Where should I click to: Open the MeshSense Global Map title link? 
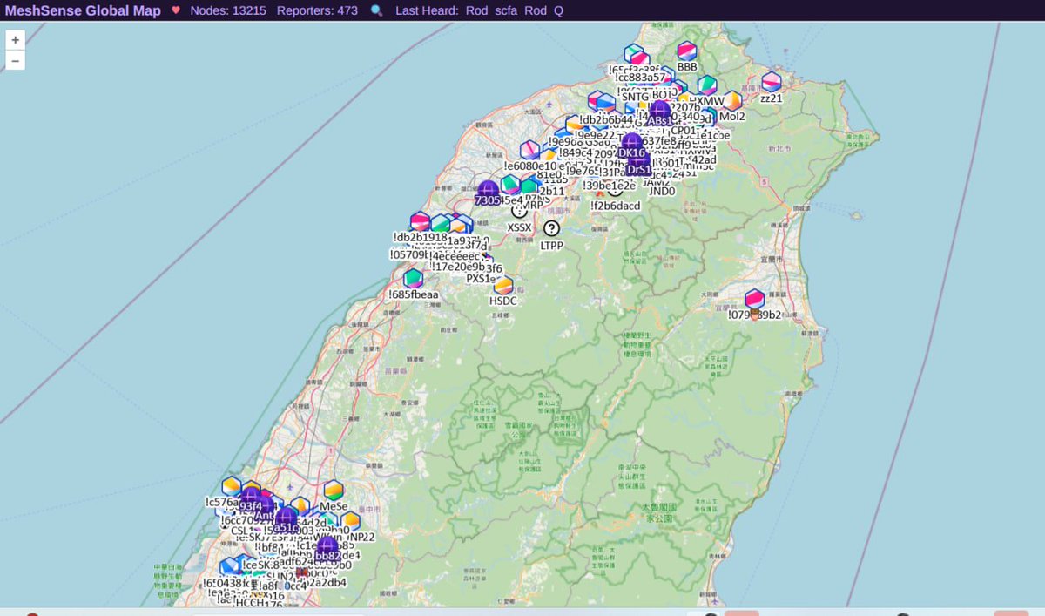coord(83,10)
